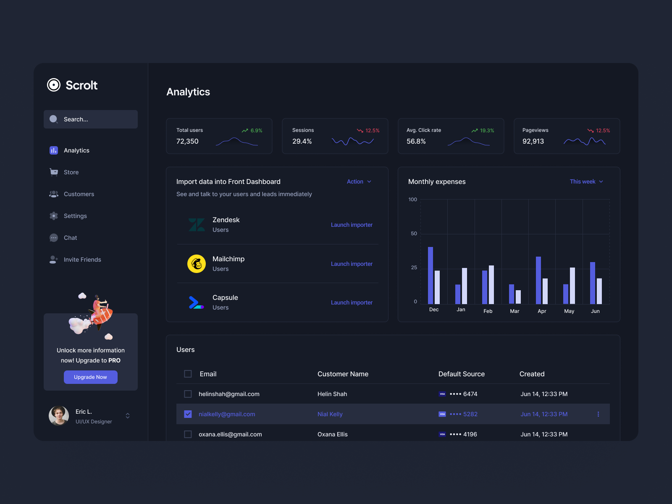Image resolution: width=672 pixels, height=504 pixels.
Task: Click the Search field in the sidebar
Action: 90,119
